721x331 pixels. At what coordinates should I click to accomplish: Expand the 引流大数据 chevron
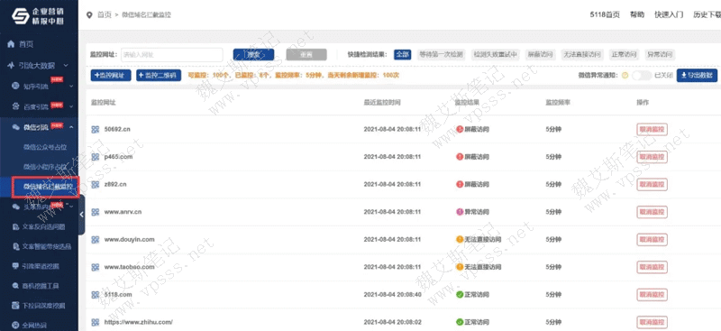pyautogui.click(x=66, y=66)
